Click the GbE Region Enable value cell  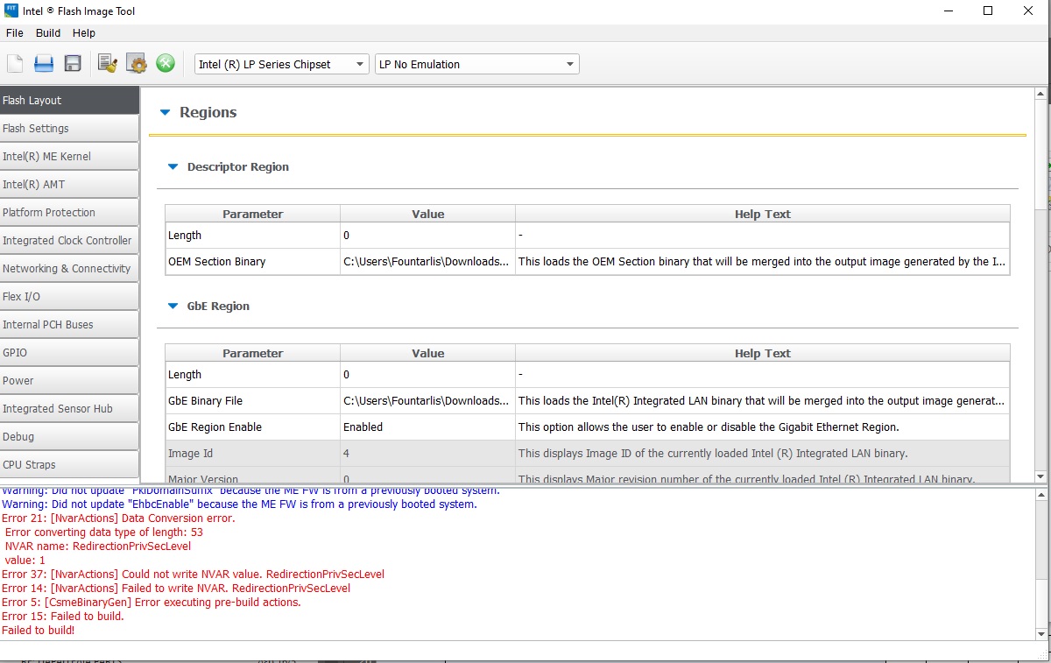pos(427,427)
